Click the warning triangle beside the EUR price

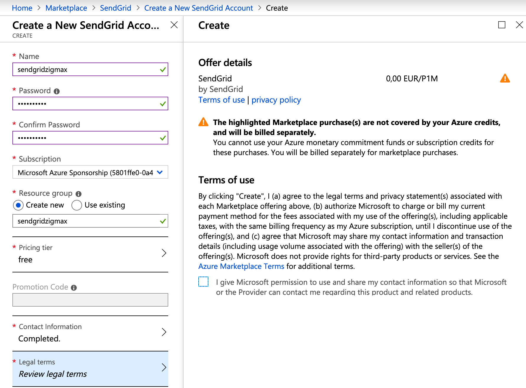point(505,78)
